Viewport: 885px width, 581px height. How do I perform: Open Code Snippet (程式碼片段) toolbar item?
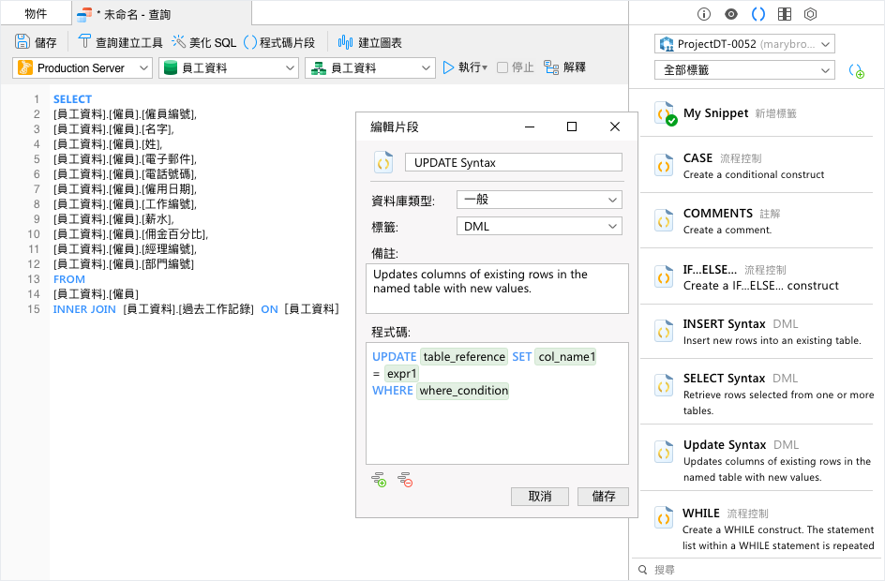tap(279, 42)
